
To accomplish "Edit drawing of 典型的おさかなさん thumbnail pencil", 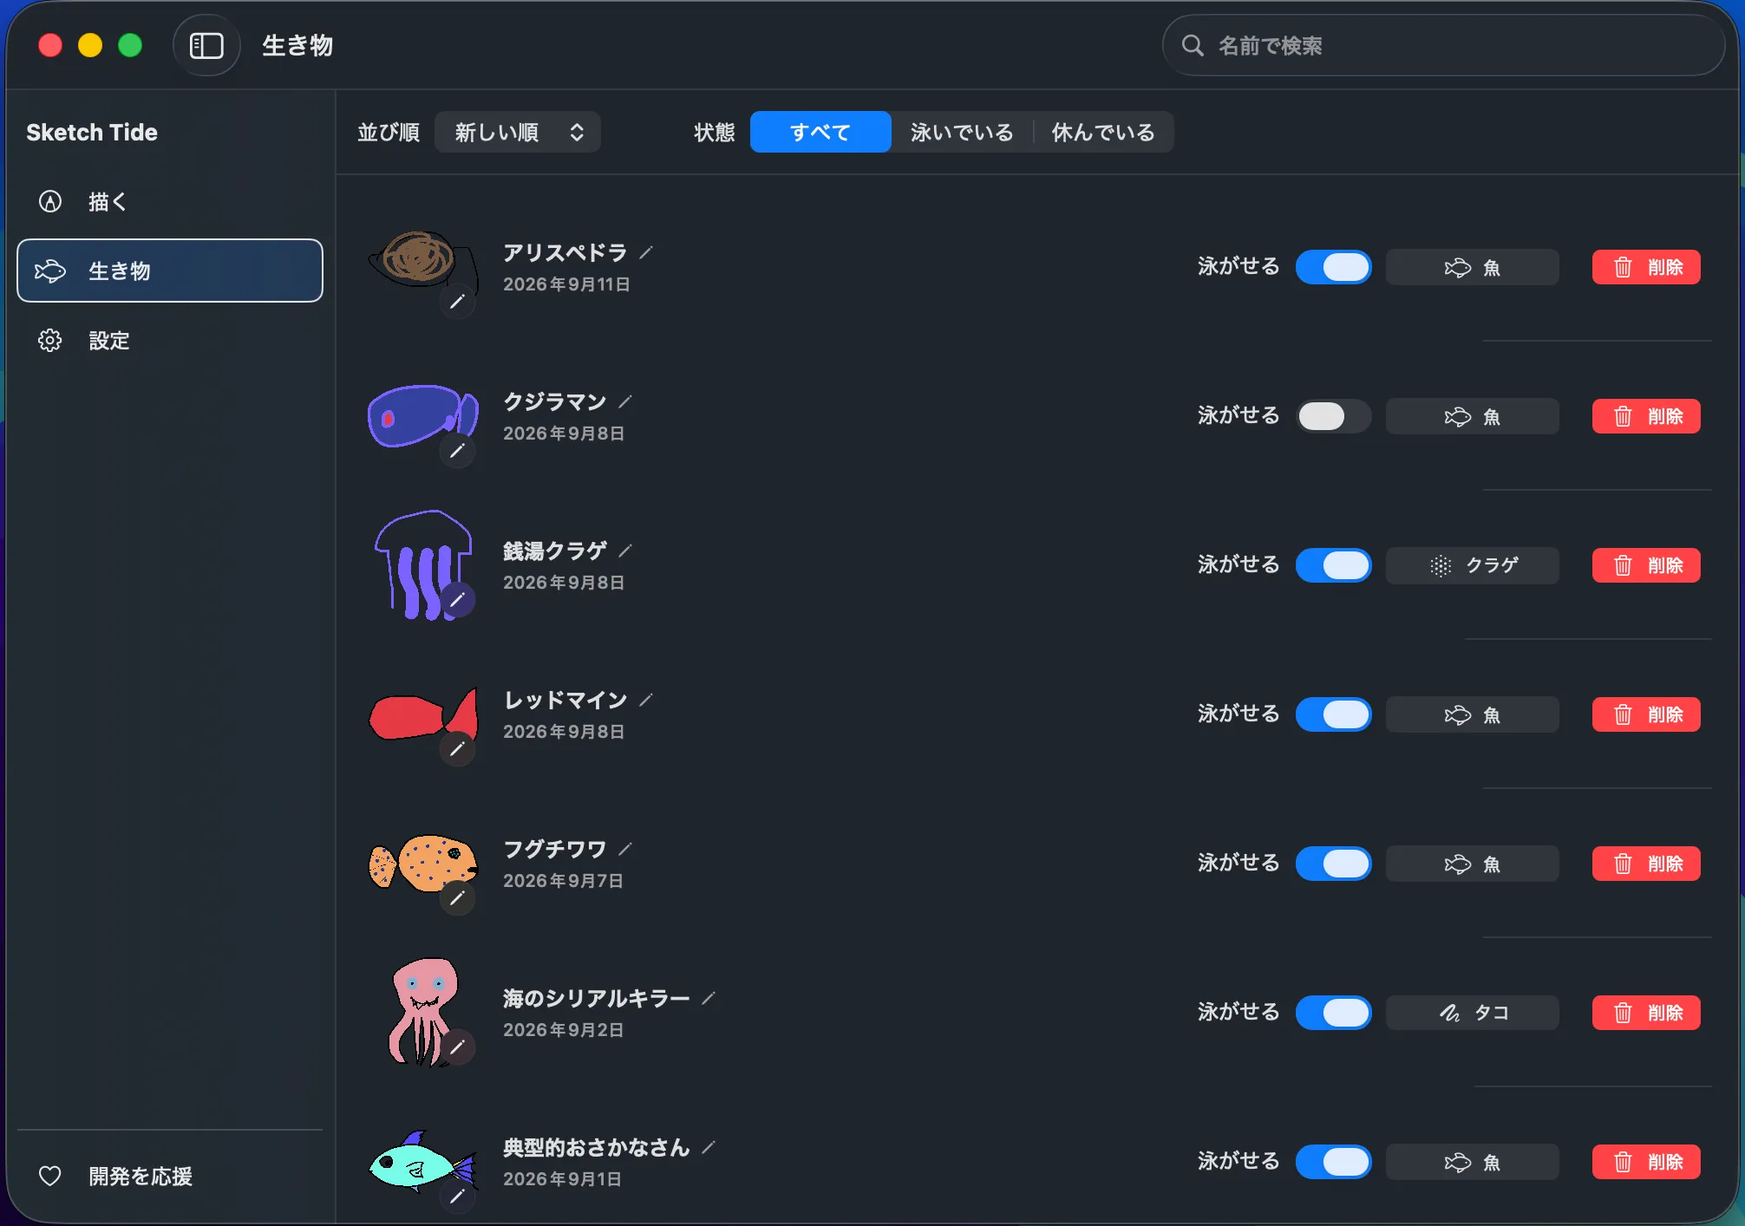I will point(457,1197).
